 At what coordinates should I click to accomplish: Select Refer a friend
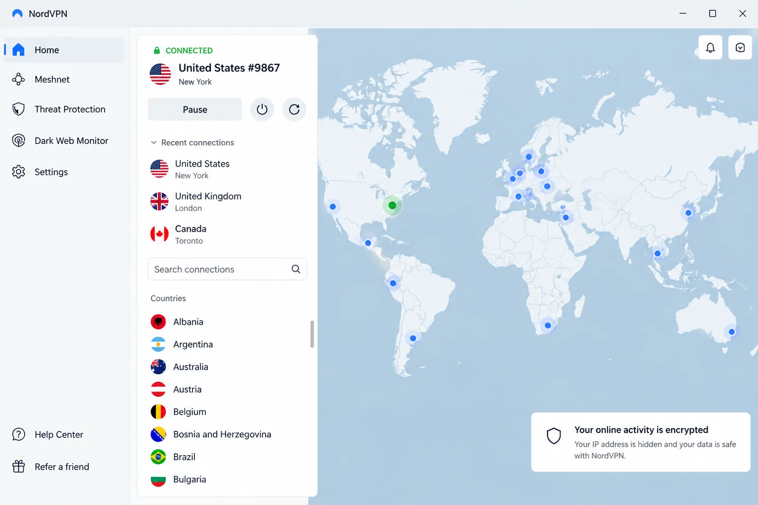pos(64,467)
